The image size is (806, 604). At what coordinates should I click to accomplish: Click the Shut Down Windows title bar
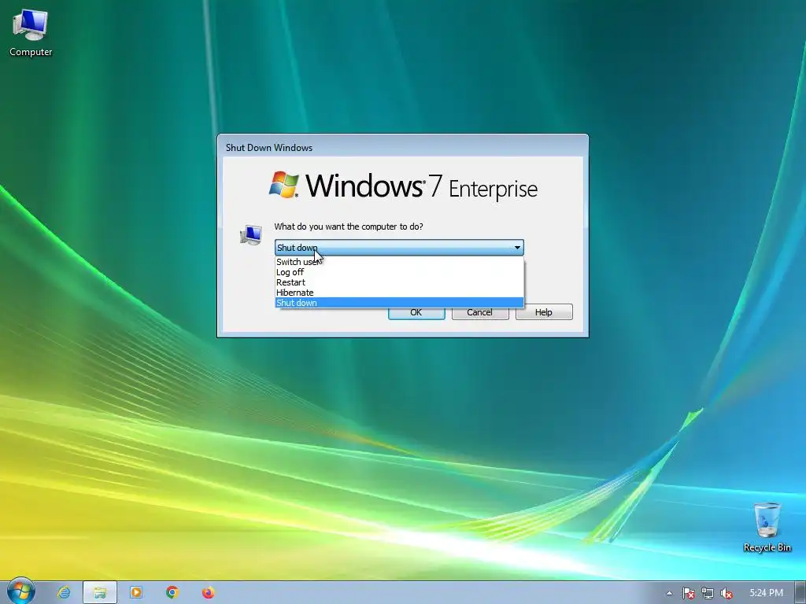tap(402, 147)
